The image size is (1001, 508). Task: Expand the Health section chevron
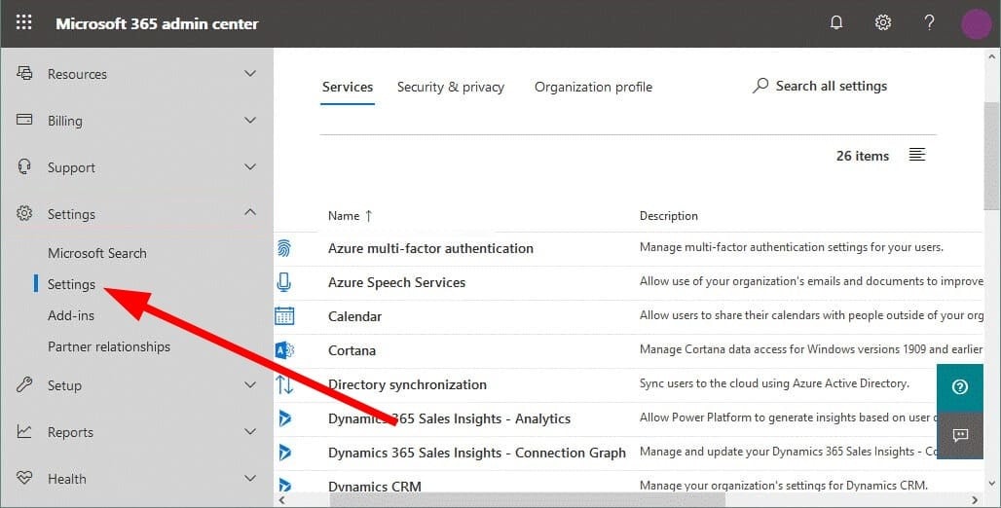point(250,478)
